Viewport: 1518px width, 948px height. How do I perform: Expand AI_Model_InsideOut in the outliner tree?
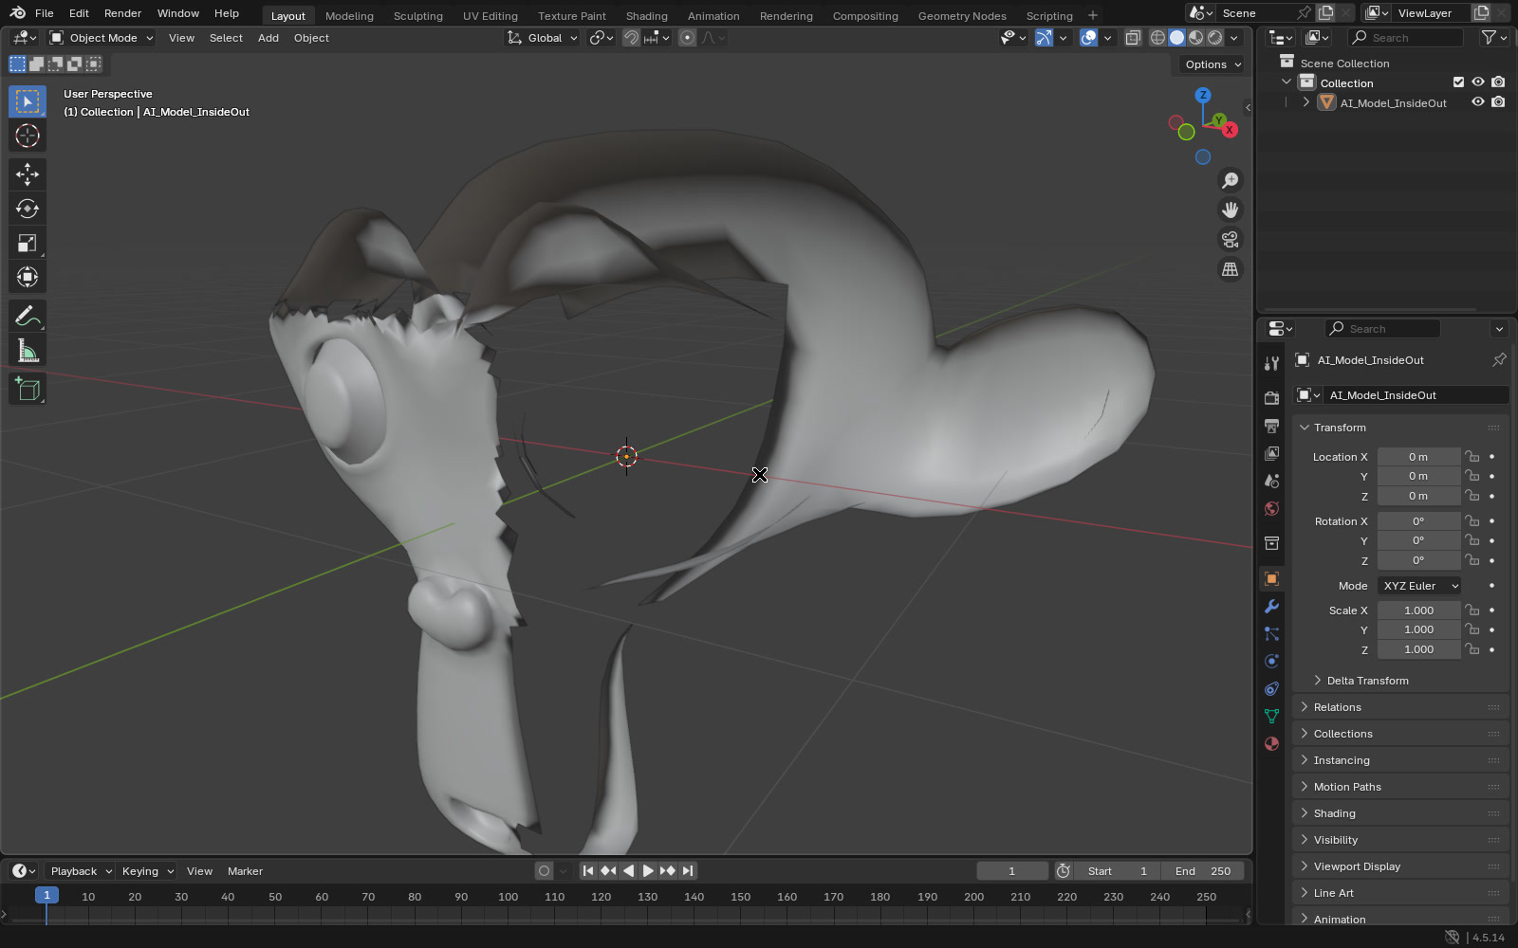[1306, 102]
